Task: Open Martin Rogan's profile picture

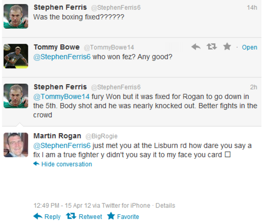Action: pyautogui.click(x=16, y=145)
